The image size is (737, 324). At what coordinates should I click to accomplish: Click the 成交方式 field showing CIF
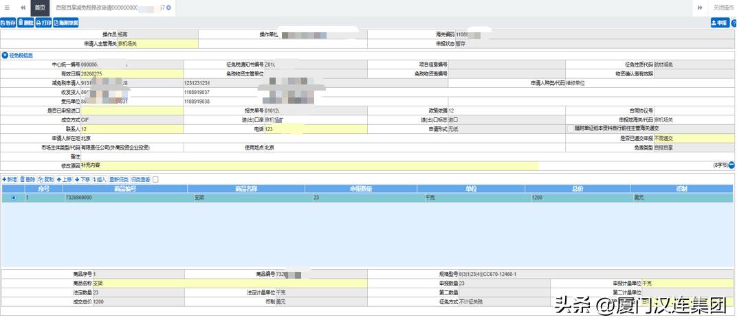[132, 119]
